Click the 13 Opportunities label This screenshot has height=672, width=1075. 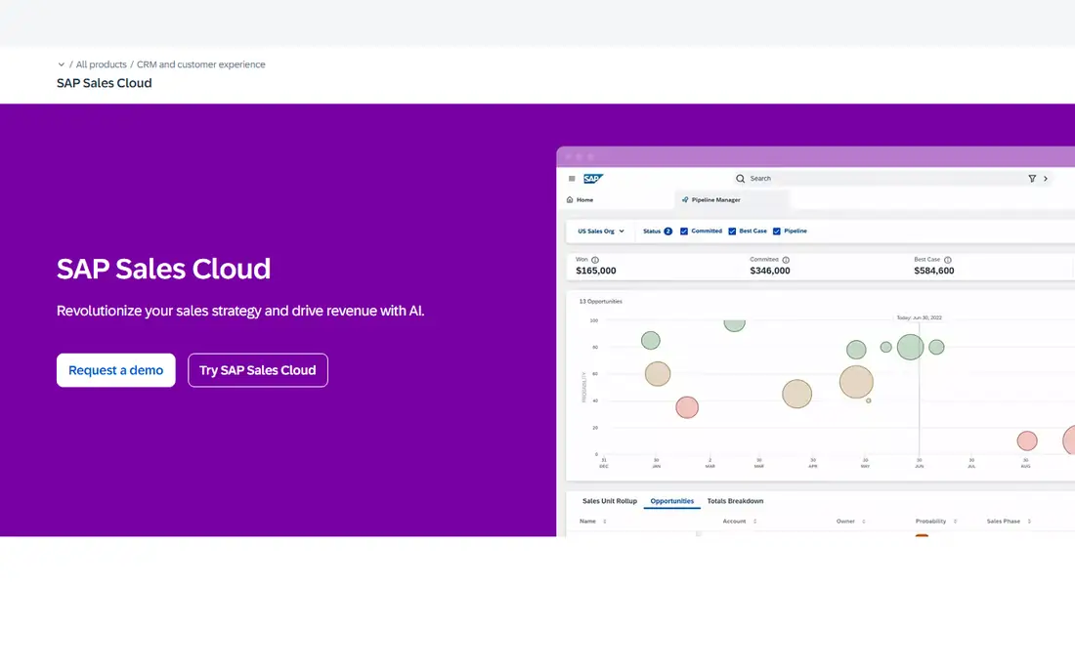pos(601,302)
